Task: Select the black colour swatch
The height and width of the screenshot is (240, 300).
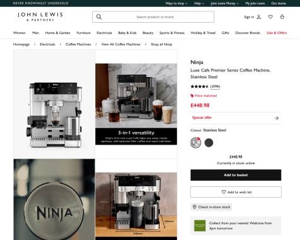Action: tap(208, 143)
